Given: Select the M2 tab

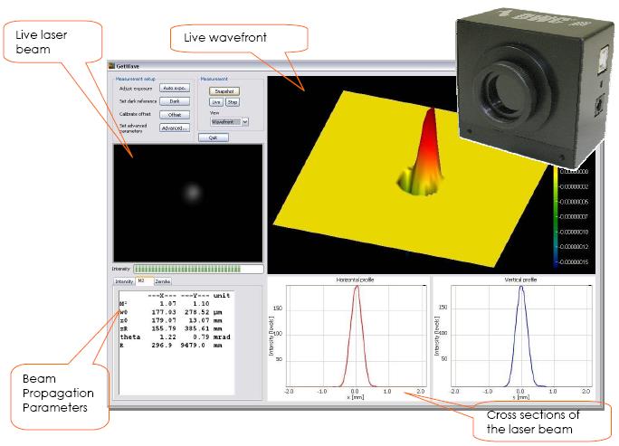Looking at the screenshot, I should 144,281.
